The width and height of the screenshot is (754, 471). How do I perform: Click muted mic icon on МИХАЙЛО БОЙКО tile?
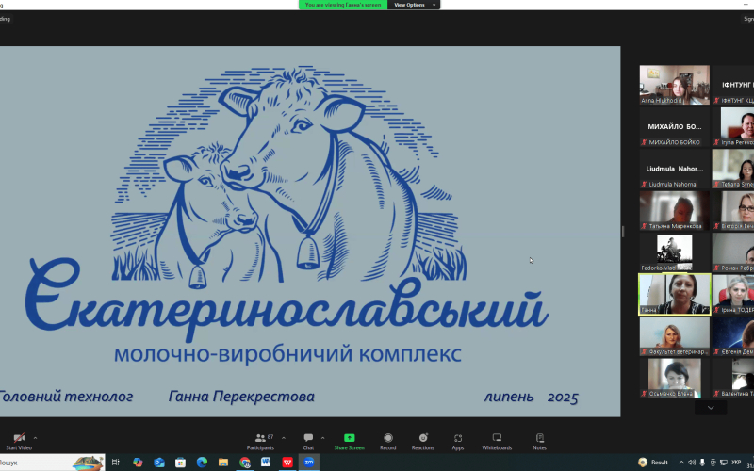point(645,142)
